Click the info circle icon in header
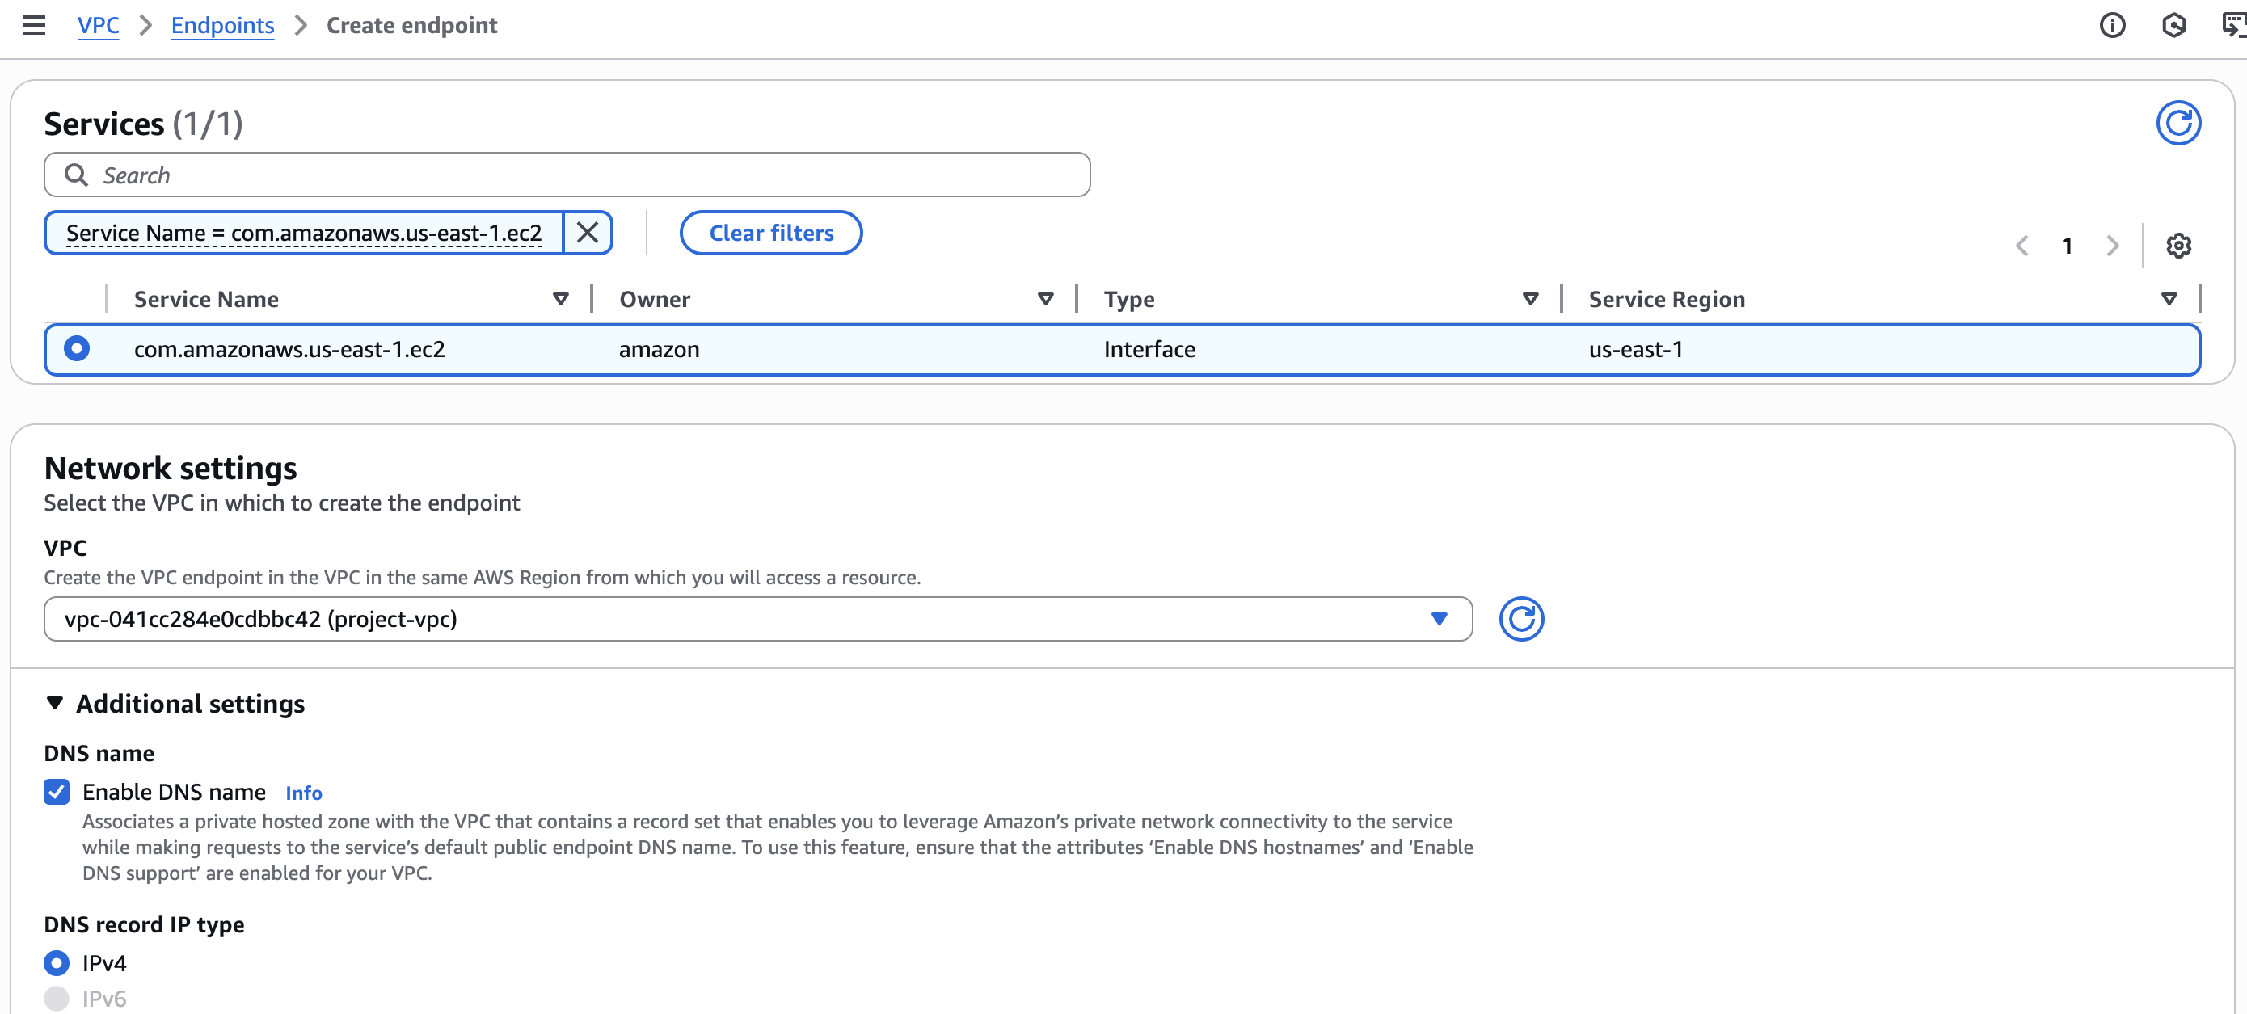 click(x=2111, y=25)
